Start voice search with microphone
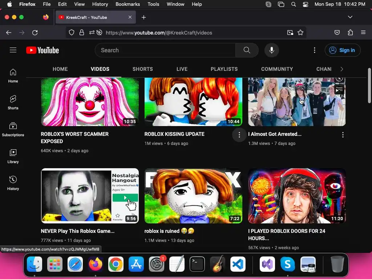This screenshot has width=372, height=279. [272, 50]
